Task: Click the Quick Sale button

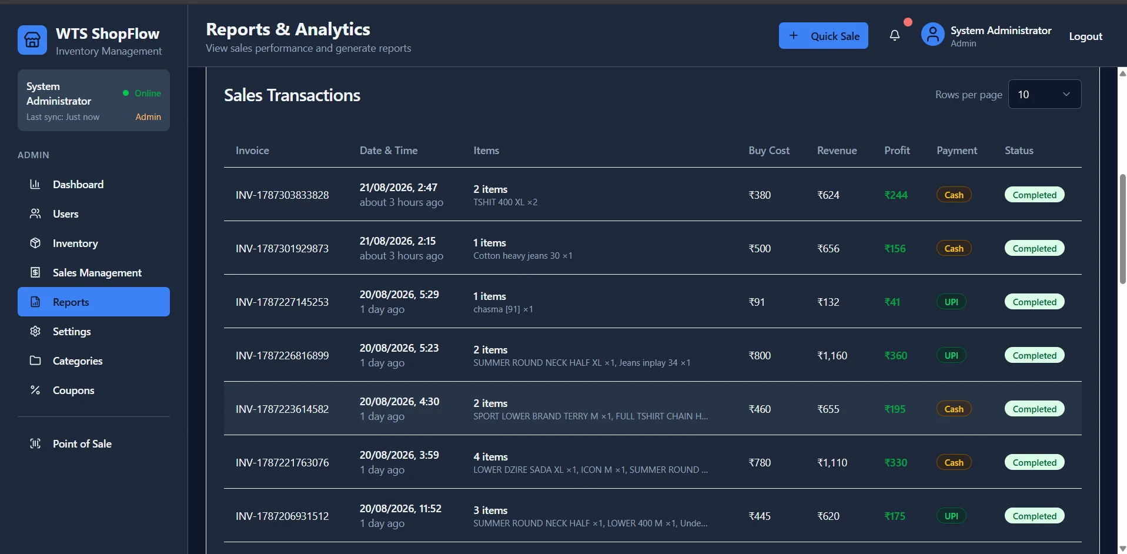Action: [x=823, y=36]
